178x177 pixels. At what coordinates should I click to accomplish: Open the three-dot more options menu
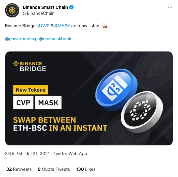(170, 7)
